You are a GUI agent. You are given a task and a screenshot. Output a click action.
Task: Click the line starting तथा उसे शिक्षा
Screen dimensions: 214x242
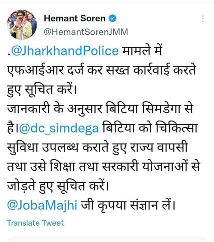tap(103, 167)
